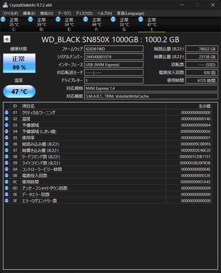The image size is (221, 273).
Task: Select the 使用時間 SMART attribute row
Action: pos(79,182)
